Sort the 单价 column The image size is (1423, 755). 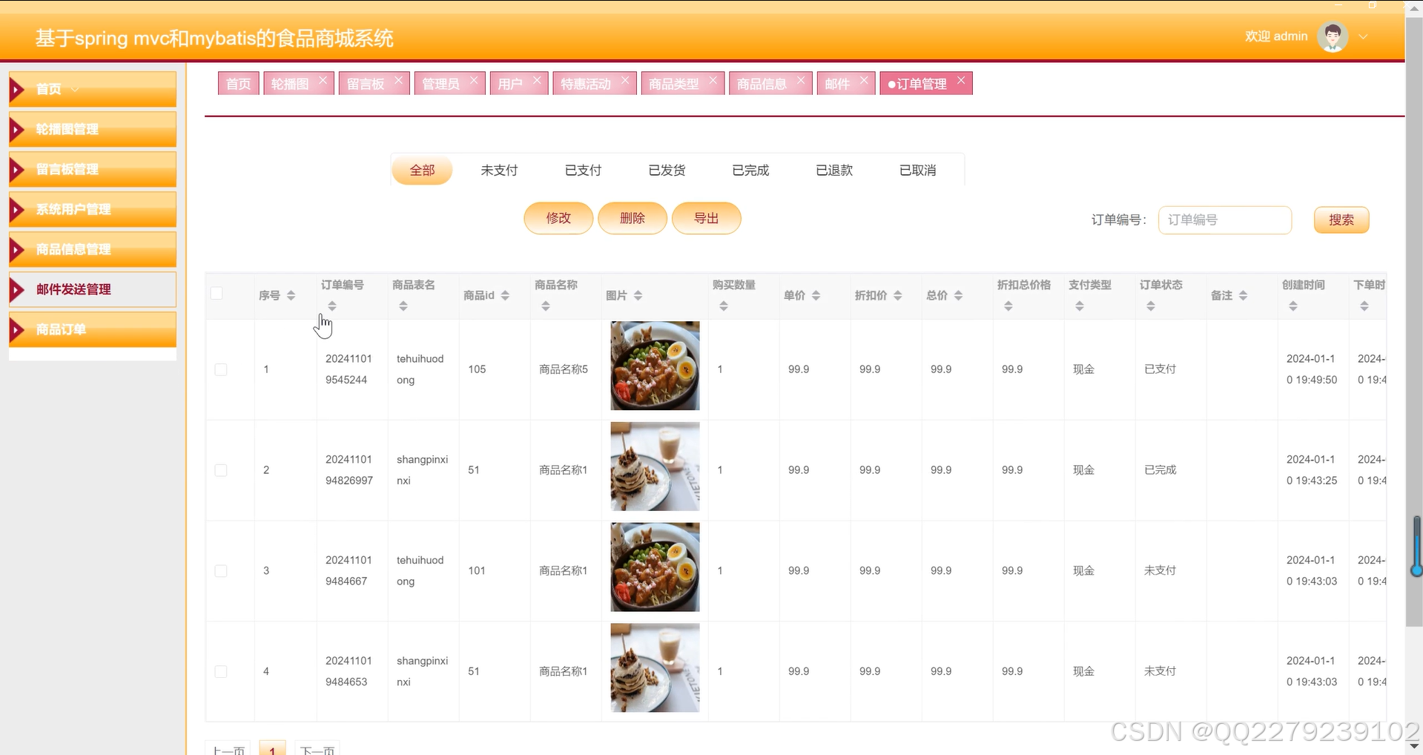pyautogui.click(x=816, y=295)
